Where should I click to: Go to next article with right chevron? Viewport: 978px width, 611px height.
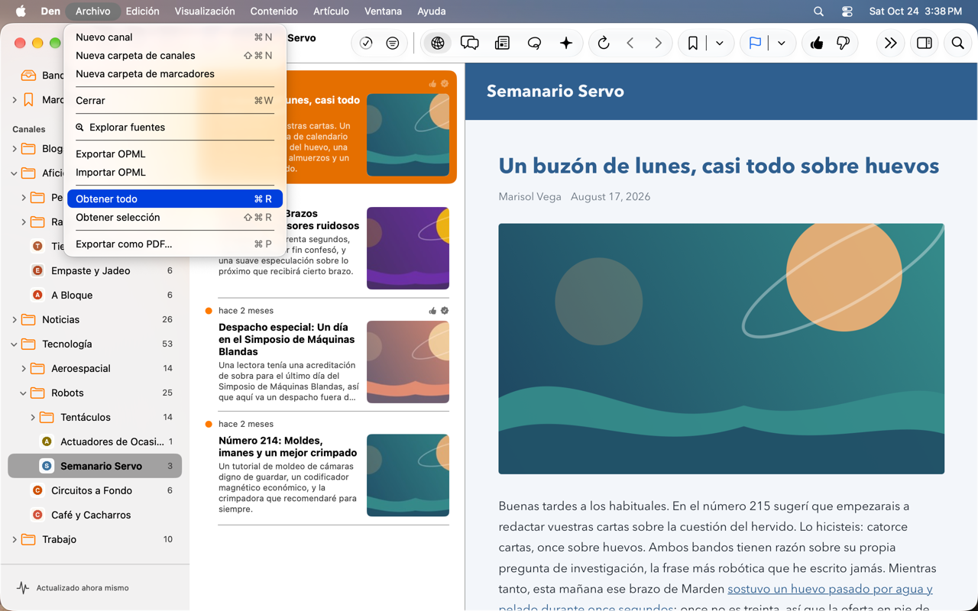click(658, 44)
